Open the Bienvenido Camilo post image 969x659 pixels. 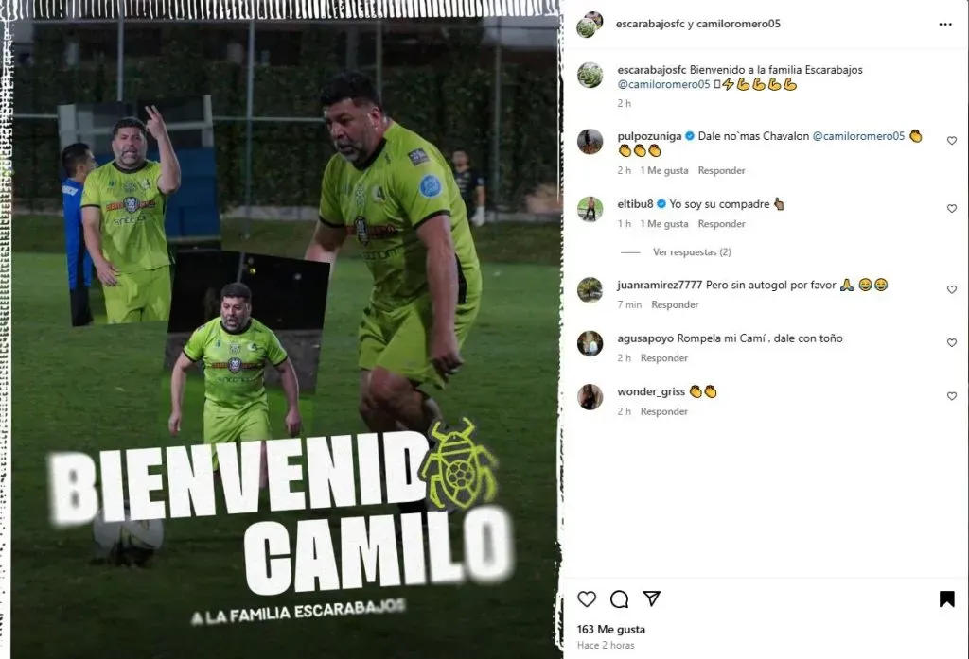[284, 330]
